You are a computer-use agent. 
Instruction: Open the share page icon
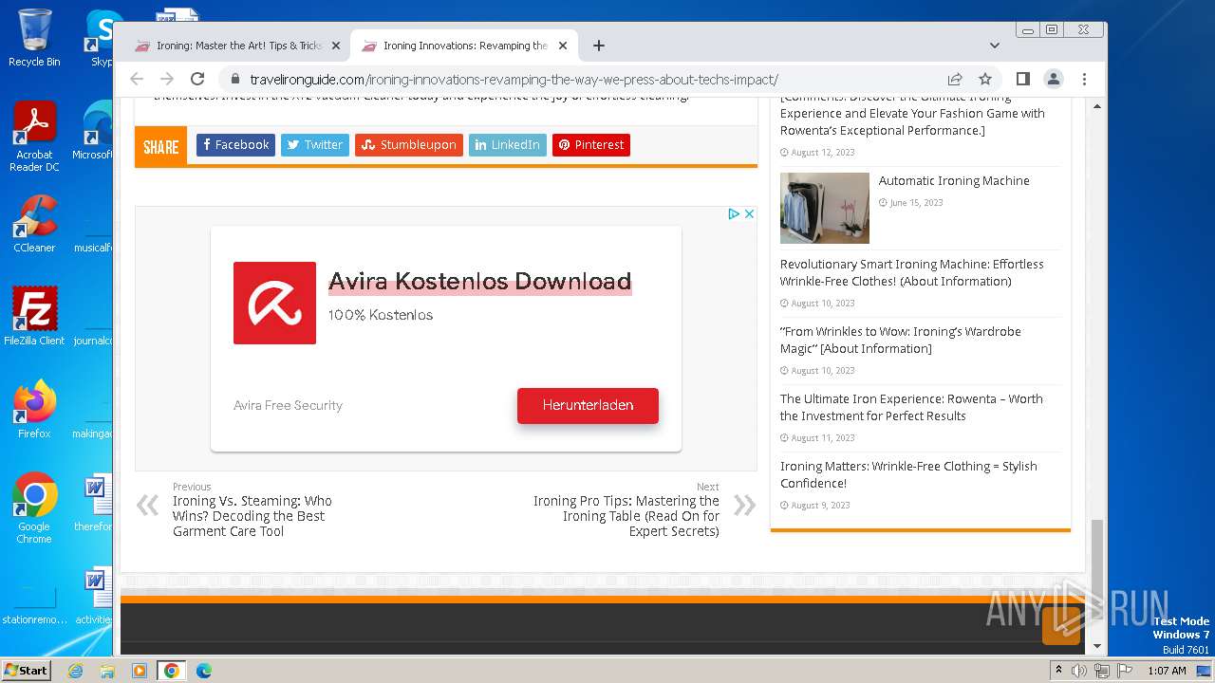(x=955, y=80)
